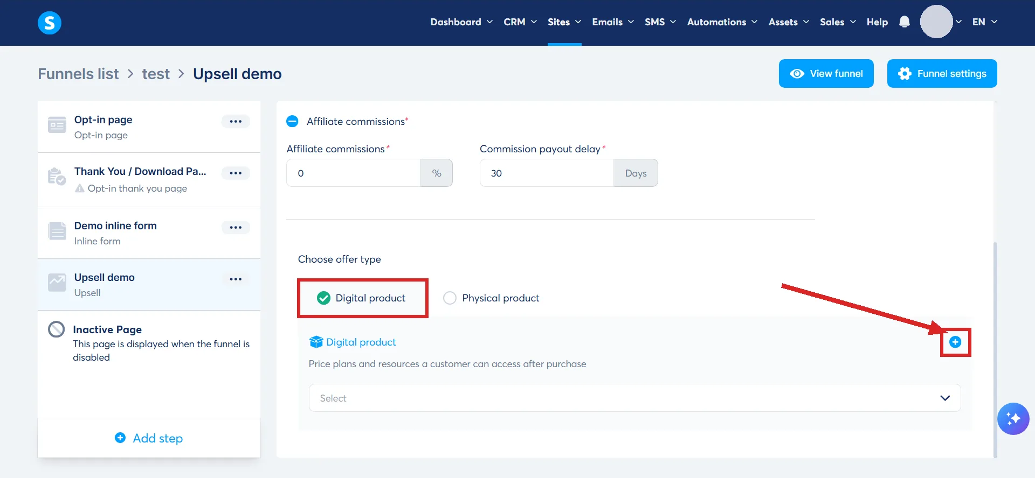Go back to Funnels list breadcrumb

point(78,74)
